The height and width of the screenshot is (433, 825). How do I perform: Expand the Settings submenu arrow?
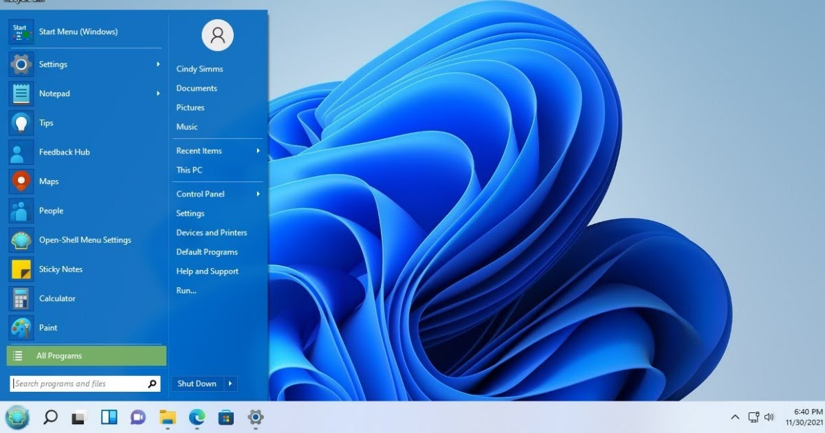click(x=158, y=65)
